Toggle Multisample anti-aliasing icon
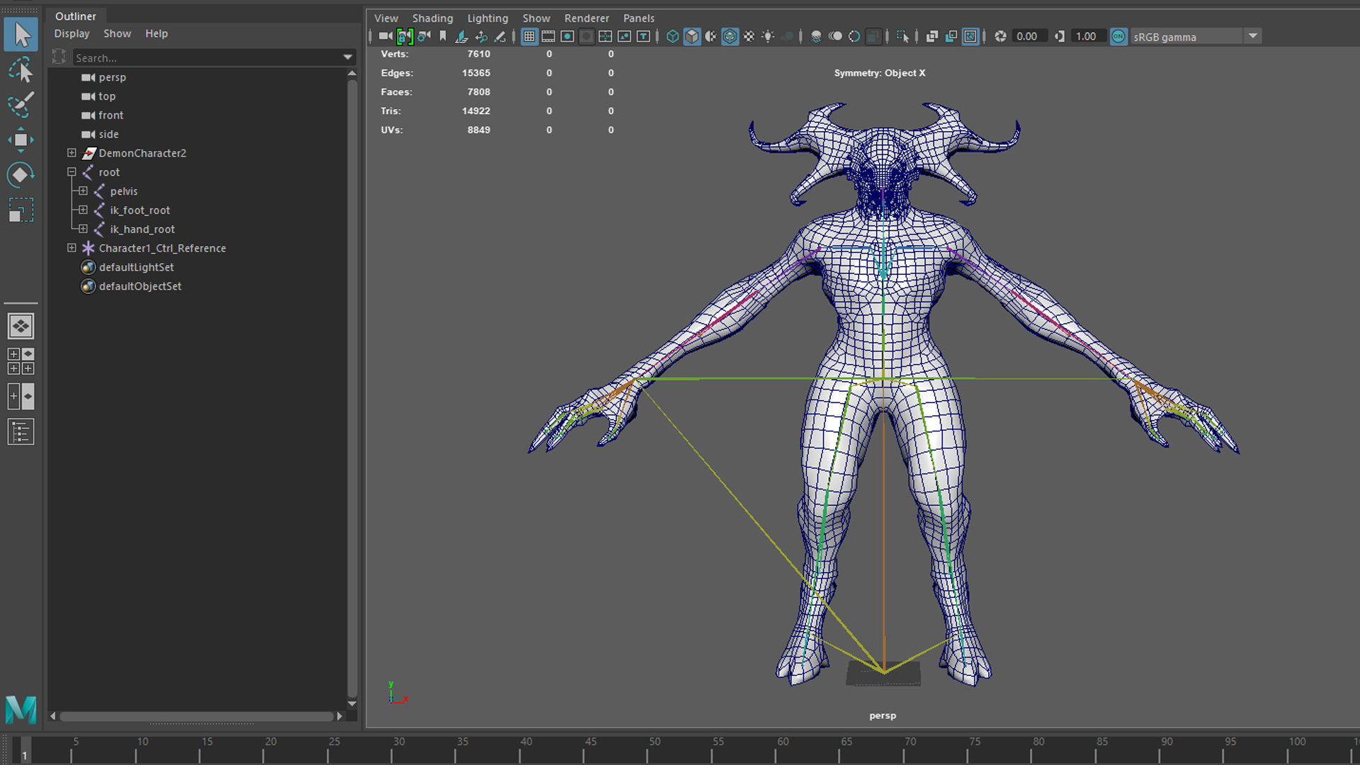 pyautogui.click(x=854, y=36)
